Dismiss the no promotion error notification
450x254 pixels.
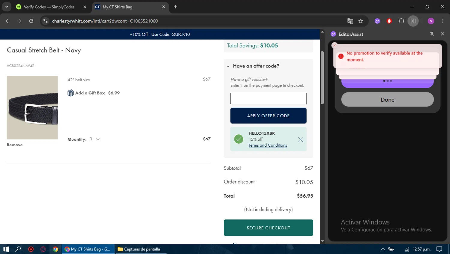[x=335, y=45]
